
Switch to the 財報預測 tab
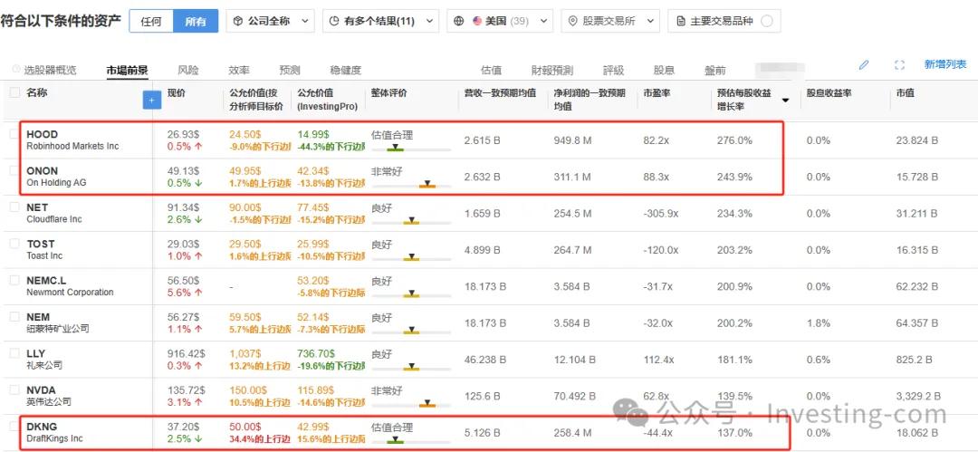(552, 71)
